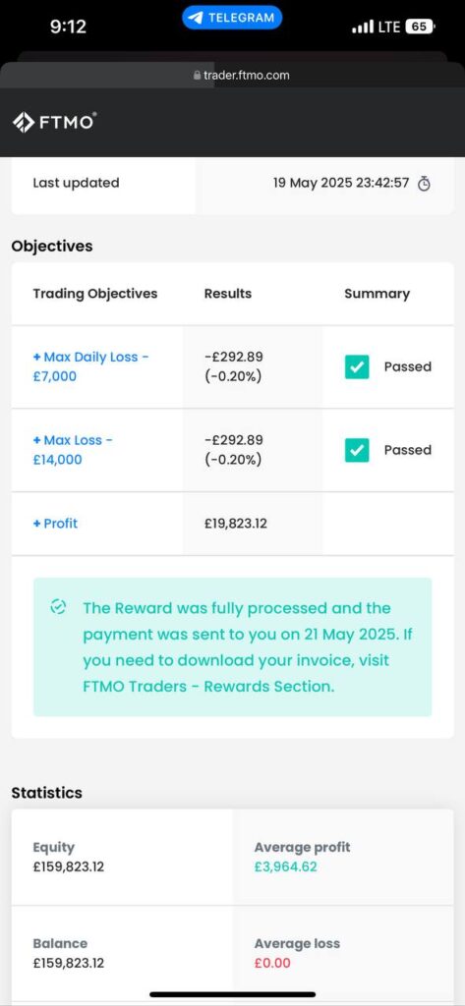This screenshot has height=1006, width=465.
Task: Tap the lock icon in address bar
Action: click(x=198, y=75)
